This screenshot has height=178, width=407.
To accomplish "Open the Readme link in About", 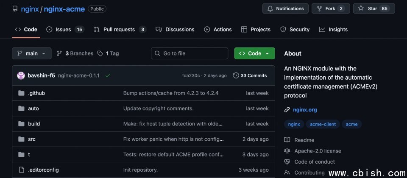I will coord(304,140).
